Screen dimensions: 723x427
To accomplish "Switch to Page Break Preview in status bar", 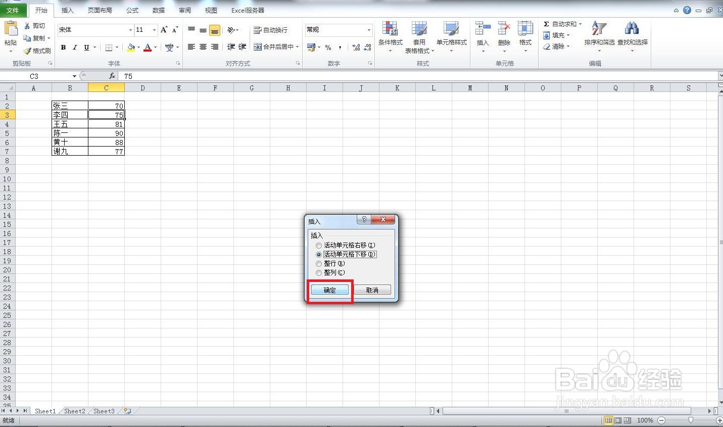I will coord(628,420).
